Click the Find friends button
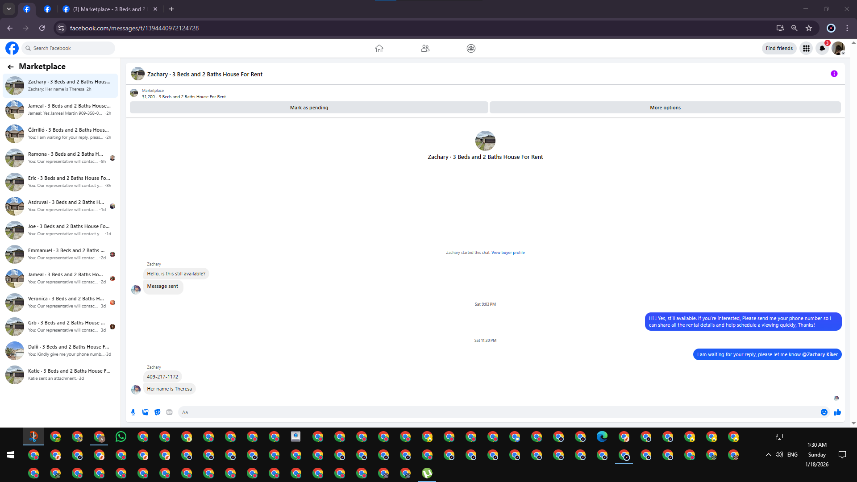The height and width of the screenshot is (482, 857). tap(779, 48)
